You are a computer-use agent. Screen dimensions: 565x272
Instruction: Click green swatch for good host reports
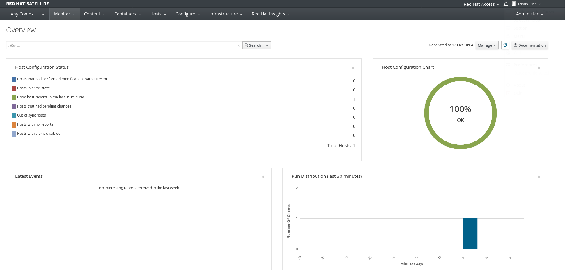pyautogui.click(x=14, y=98)
